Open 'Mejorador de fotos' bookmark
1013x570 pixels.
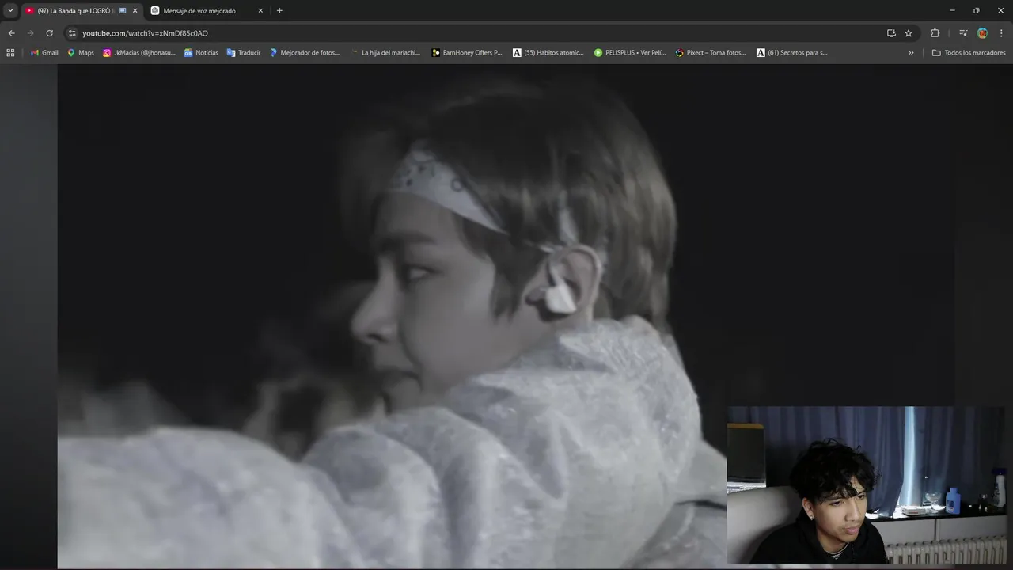pyautogui.click(x=304, y=53)
